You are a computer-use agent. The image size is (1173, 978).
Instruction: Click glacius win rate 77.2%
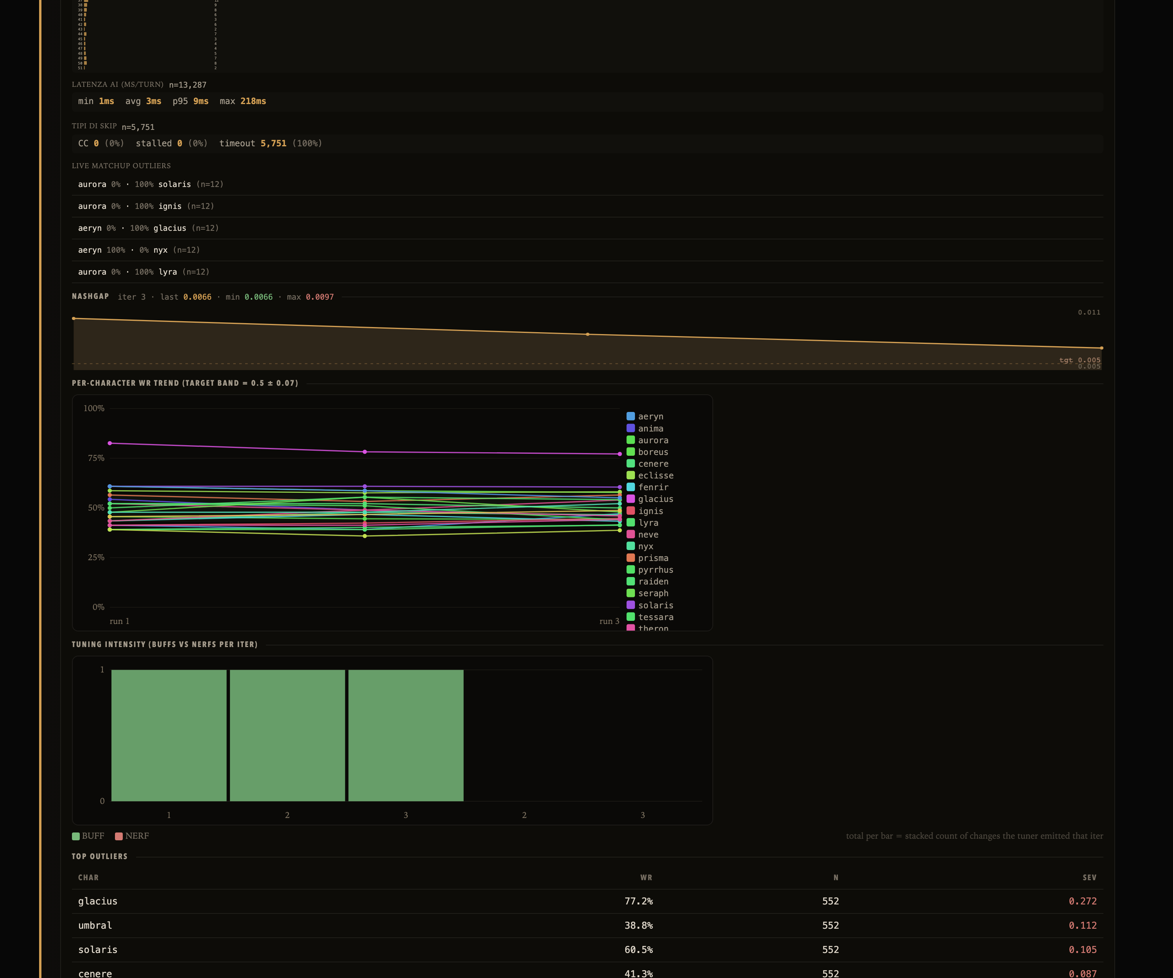pos(639,901)
